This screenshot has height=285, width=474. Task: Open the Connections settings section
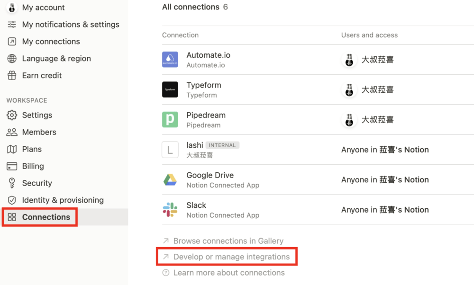pyautogui.click(x=46, y=217)
